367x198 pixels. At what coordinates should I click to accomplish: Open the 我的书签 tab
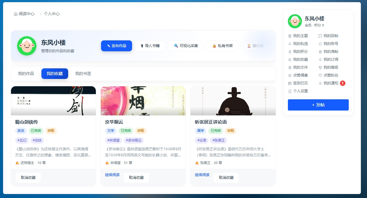coord(83,73)
